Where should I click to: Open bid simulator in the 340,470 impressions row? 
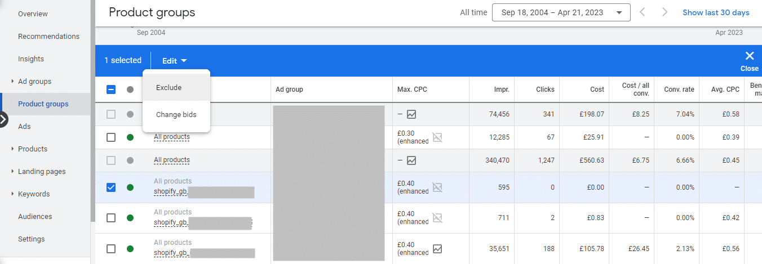[x=411, y=160]
